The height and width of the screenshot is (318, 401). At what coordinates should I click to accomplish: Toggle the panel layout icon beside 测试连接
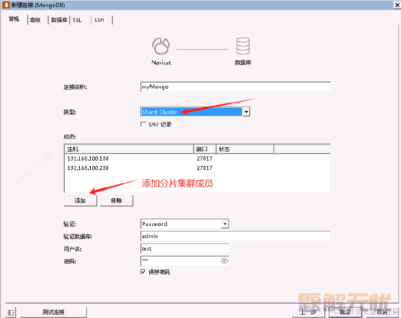[11, 312]
